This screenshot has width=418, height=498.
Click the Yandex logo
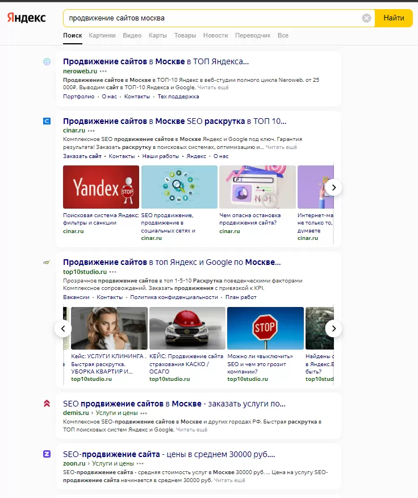[26, 18]
